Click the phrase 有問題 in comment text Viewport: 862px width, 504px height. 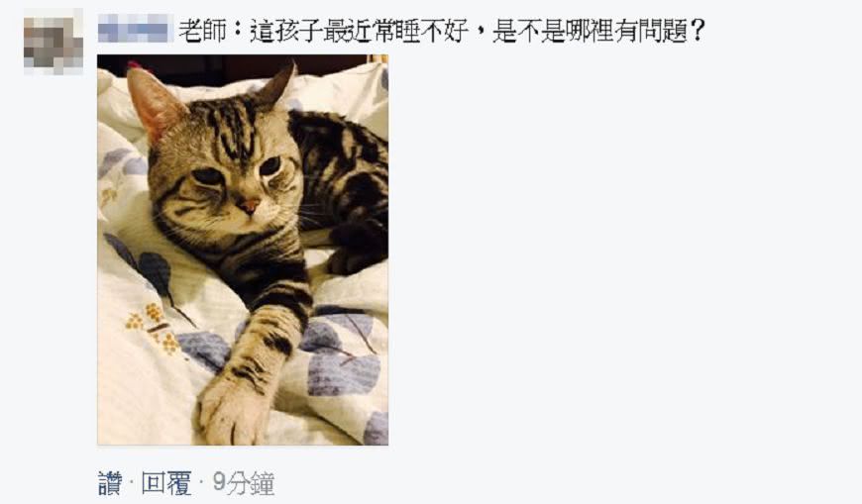(649, 31)
